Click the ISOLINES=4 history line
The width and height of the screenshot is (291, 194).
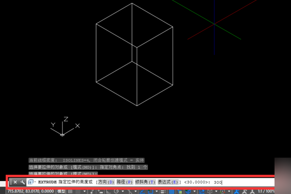tap(86, 160)
